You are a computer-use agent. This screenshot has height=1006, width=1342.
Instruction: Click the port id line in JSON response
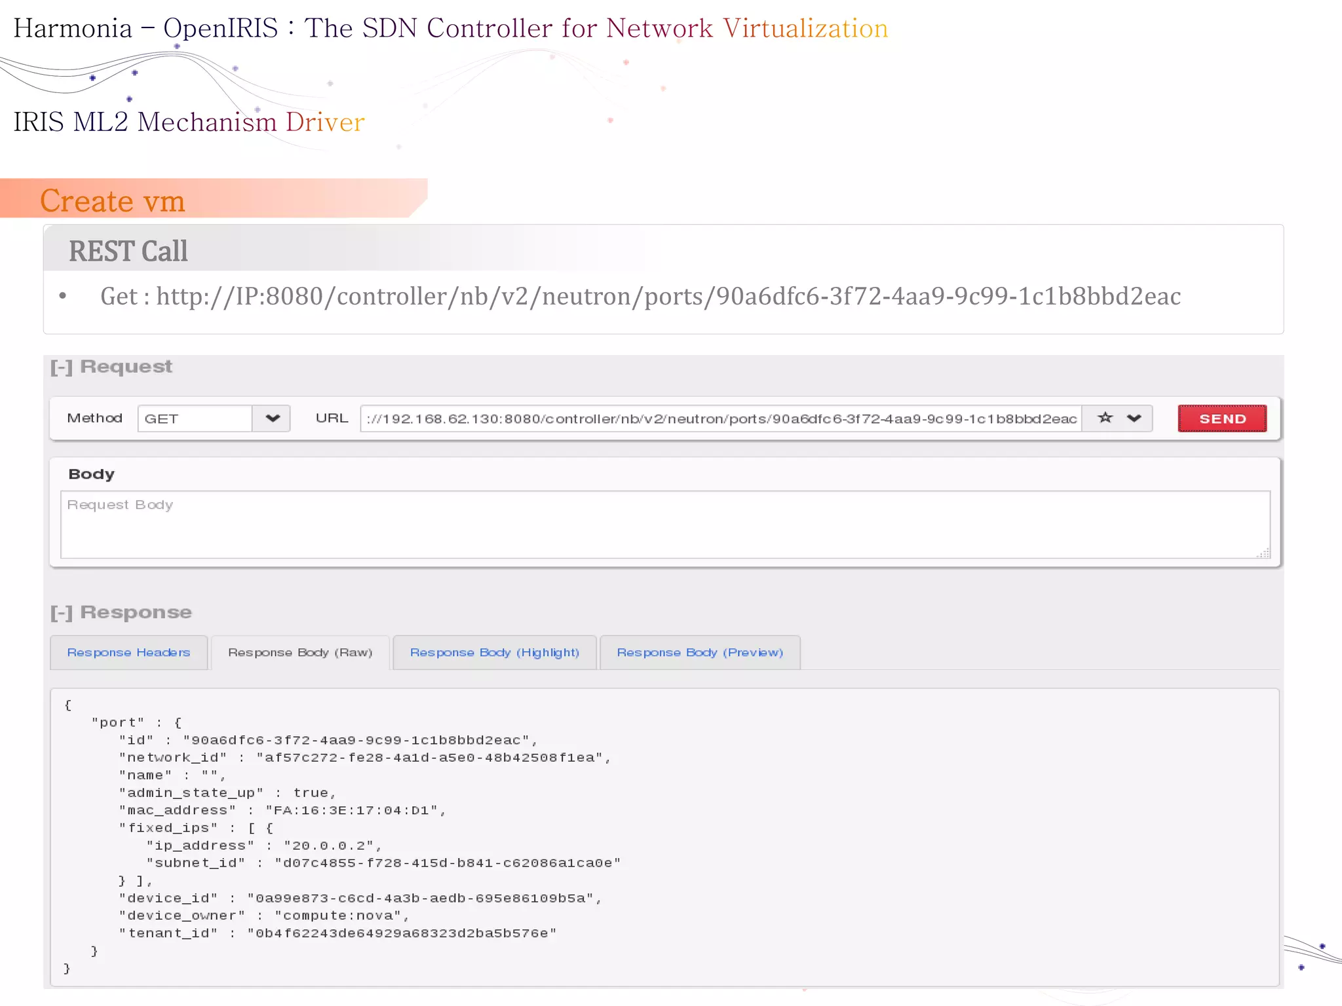[x=328, y=740]
